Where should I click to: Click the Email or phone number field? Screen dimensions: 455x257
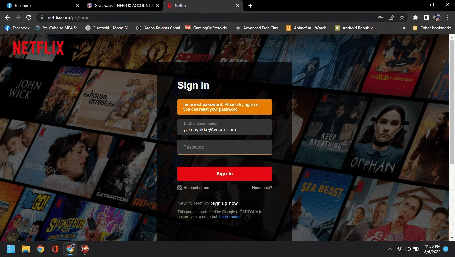224,127
